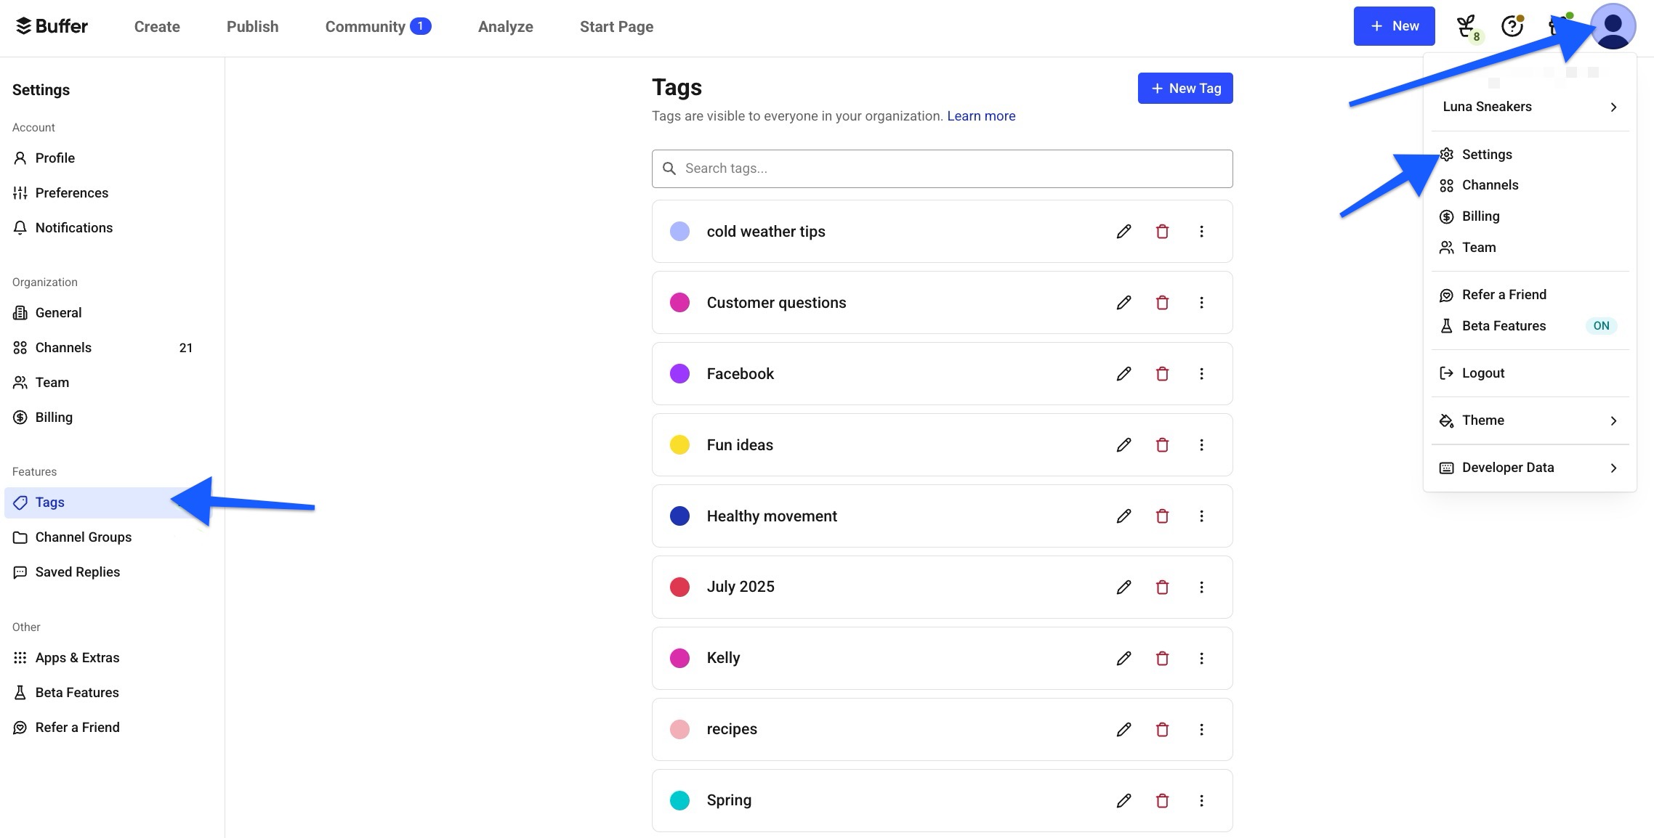Viewport: 1654px width, 838px height.
Task: Delete the July 2025 tag
Action: point(1162,587)
